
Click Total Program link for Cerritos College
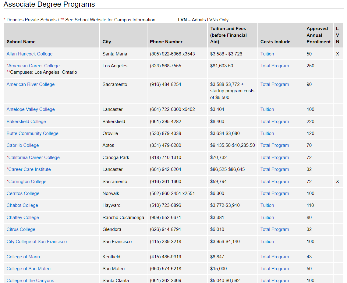[x=274, y=193]
